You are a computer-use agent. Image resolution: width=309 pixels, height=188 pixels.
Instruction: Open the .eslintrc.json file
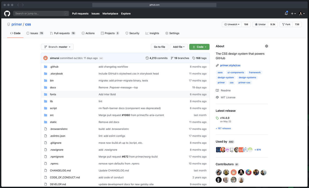pos(58,136)
